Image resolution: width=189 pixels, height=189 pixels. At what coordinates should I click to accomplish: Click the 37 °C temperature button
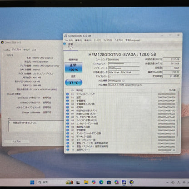click(74, 83)
